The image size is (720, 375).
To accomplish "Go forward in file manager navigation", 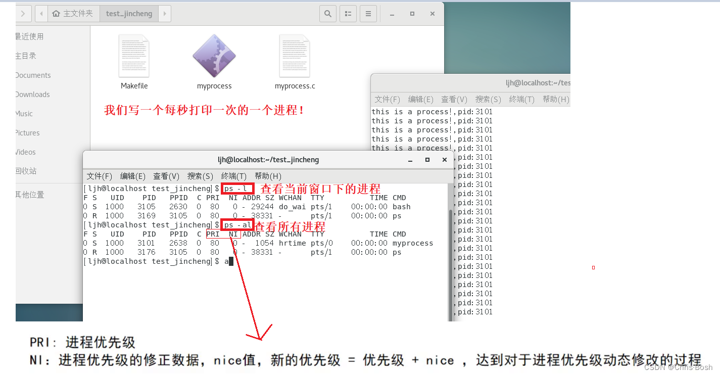I will (x=23, y=14).
